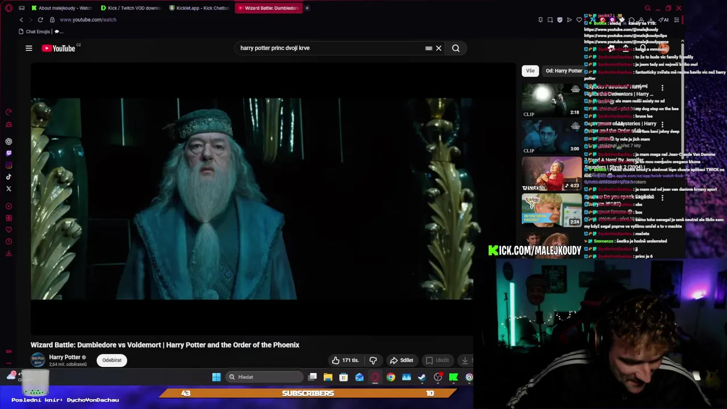Open the X (Twitter) icon in Opera sidebar
This screenshot has height=409, width=727.
(x=9, y=189)
